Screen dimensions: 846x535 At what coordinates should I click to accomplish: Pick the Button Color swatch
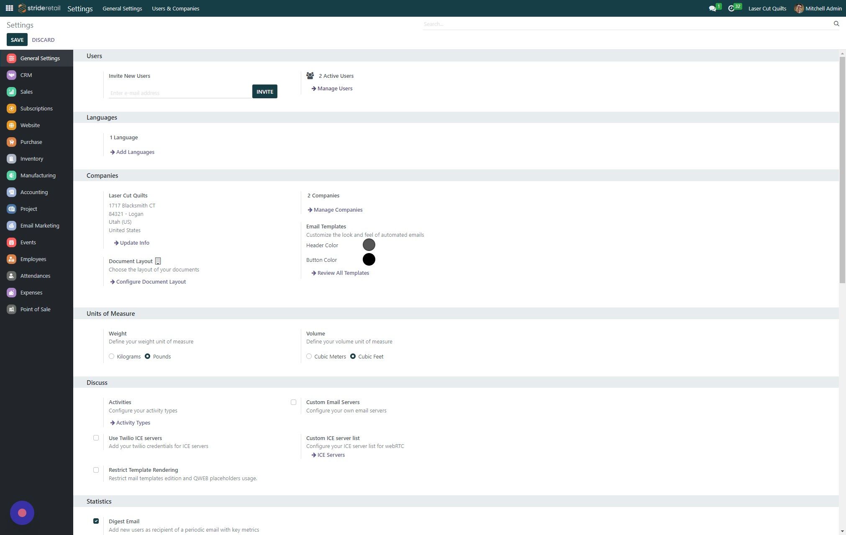pos(369,259)
